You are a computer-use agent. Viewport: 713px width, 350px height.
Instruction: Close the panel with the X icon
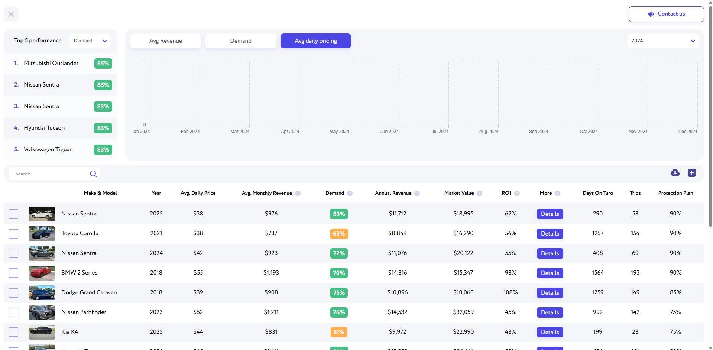click(11, 14)
